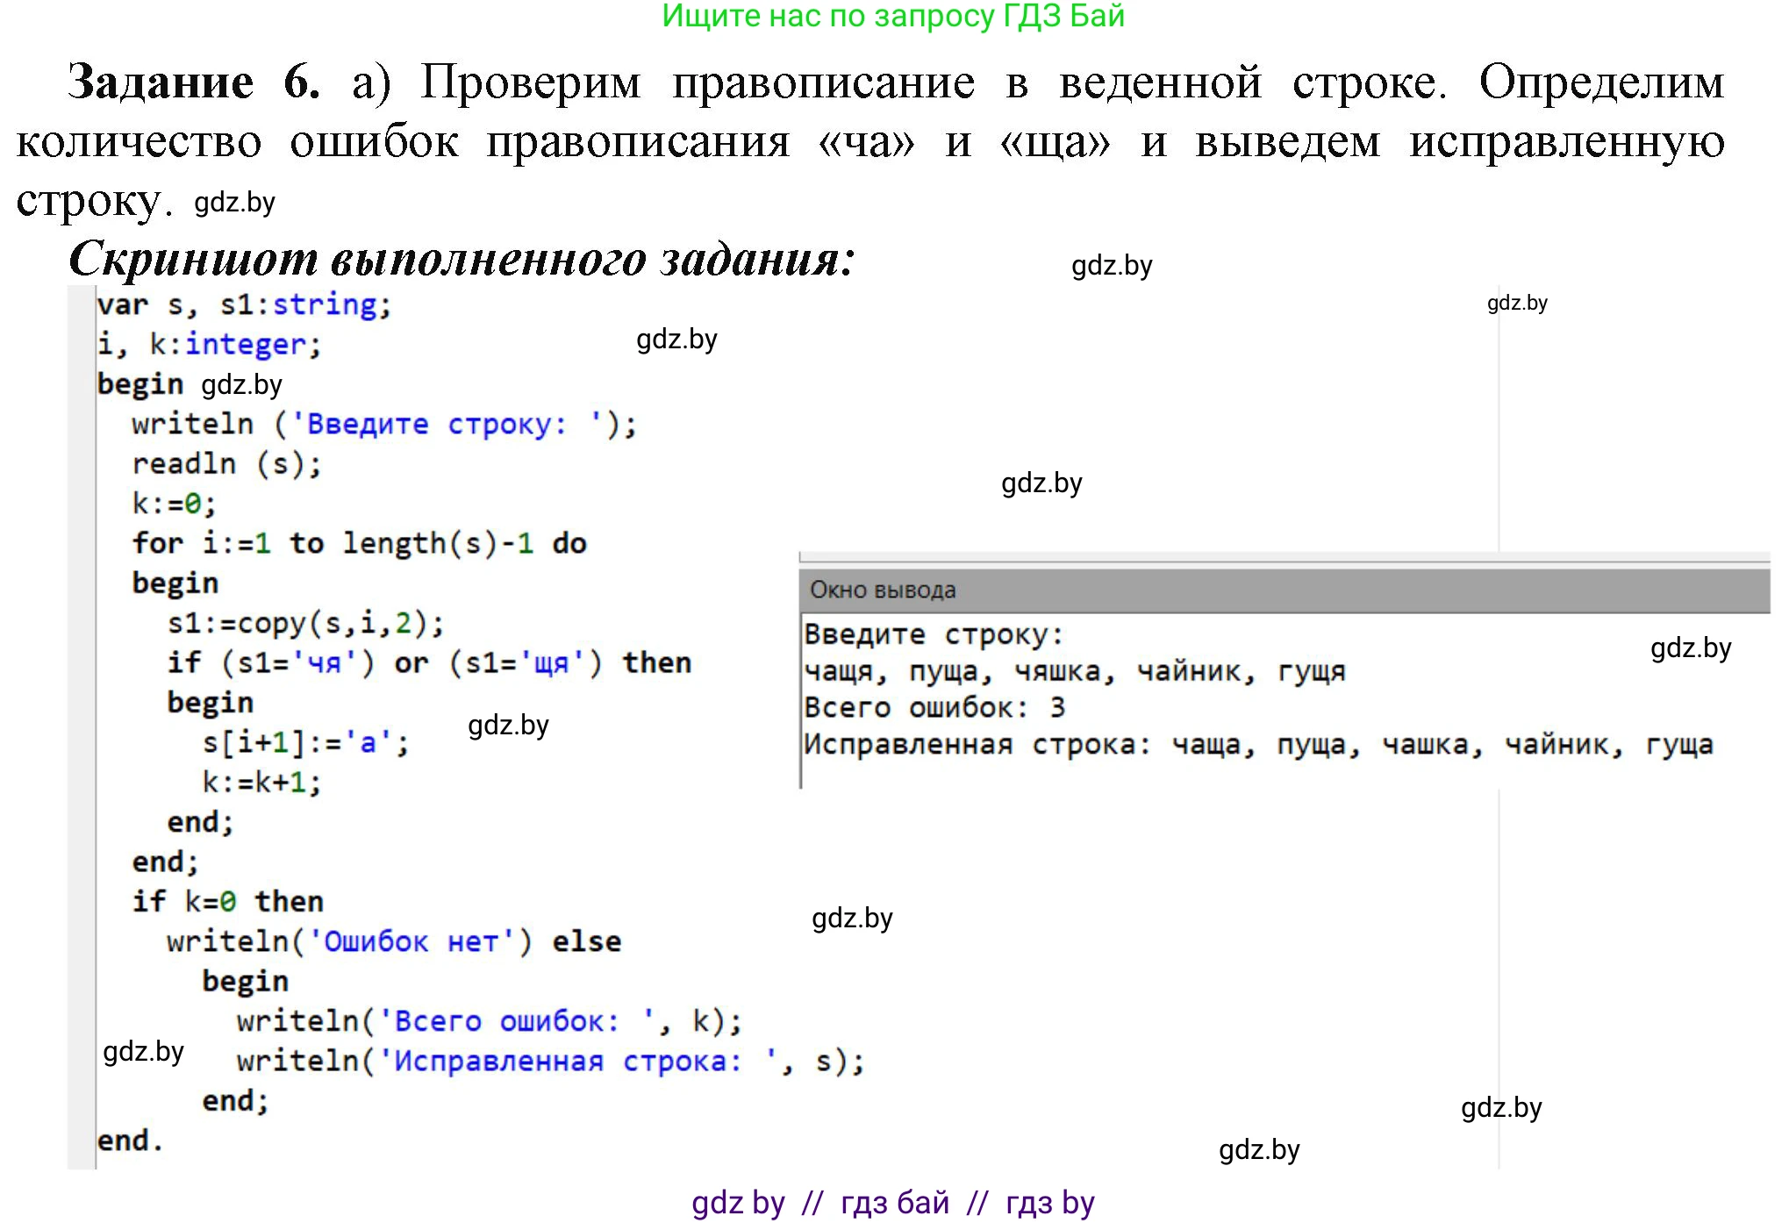The height and width of the screenshot is (1223, 1789).
Task: Click the writeln('Всего ошибок: ', k) line
Action: (490, 1022)
